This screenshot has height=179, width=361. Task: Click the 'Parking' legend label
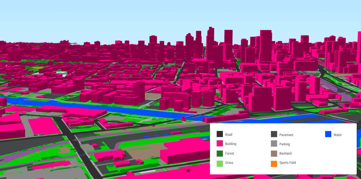[x=284, y=144]
